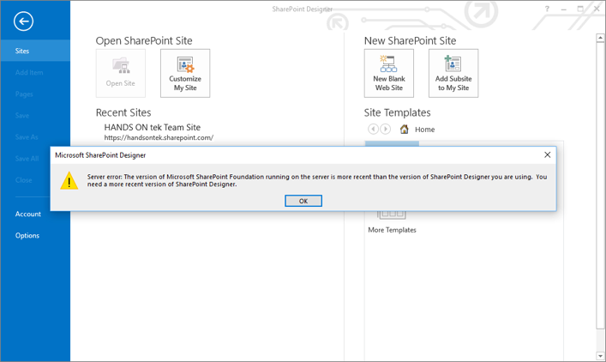This screenshot has width=606, height=362.
Task: Open the Add Item menu entry
Action: [x=29, y=72]
